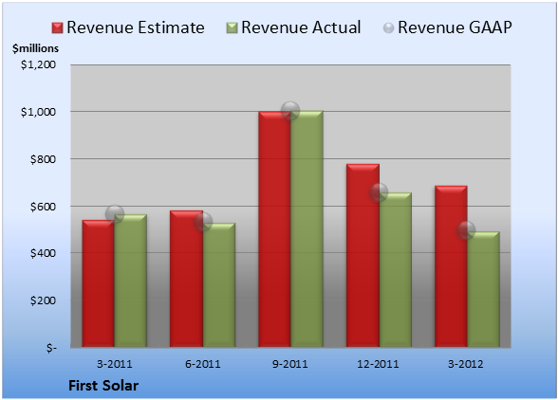Click the red Revenue Estimate legend swatch

(57, 27)
